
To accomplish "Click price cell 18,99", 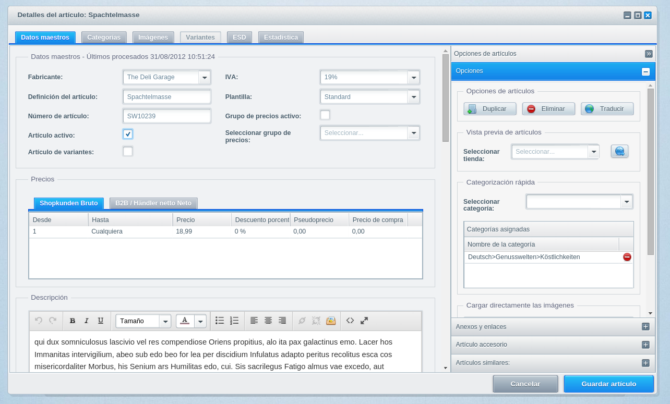I will pyautogui.click(x=201, y=231).
